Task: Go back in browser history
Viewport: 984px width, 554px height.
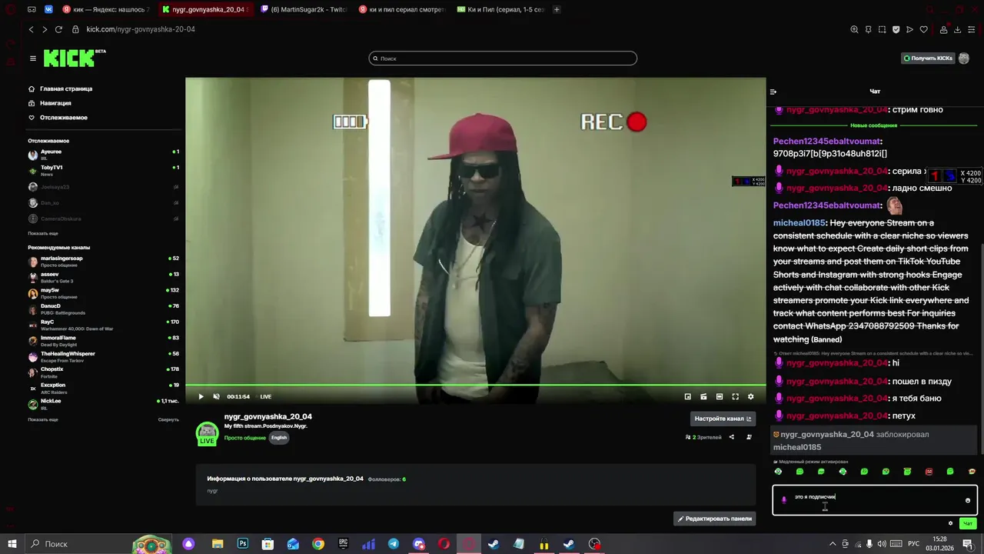Action: pos(31,29)
